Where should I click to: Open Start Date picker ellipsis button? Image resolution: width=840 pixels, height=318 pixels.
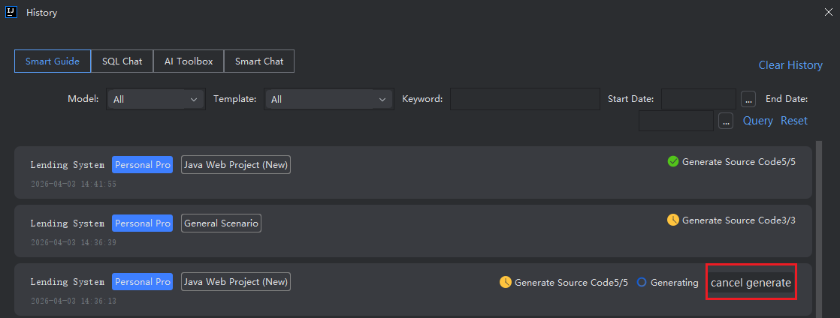pos(748,99)
